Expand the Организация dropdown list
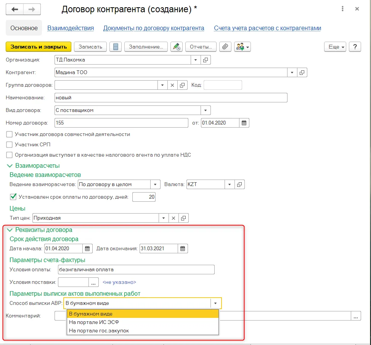This screenshot has width=371, height=345. pyautogui.click(x=196, y=60)
